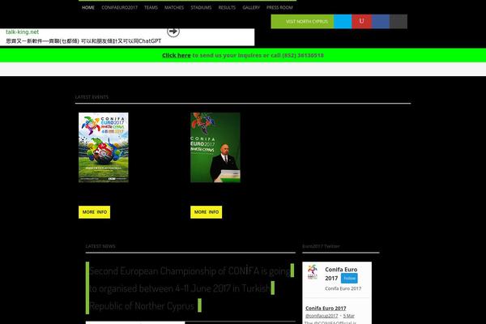Open the CONIFAEURO2017 menu item
Viewport: 486px width, 324px height.
tap(119, 7)
